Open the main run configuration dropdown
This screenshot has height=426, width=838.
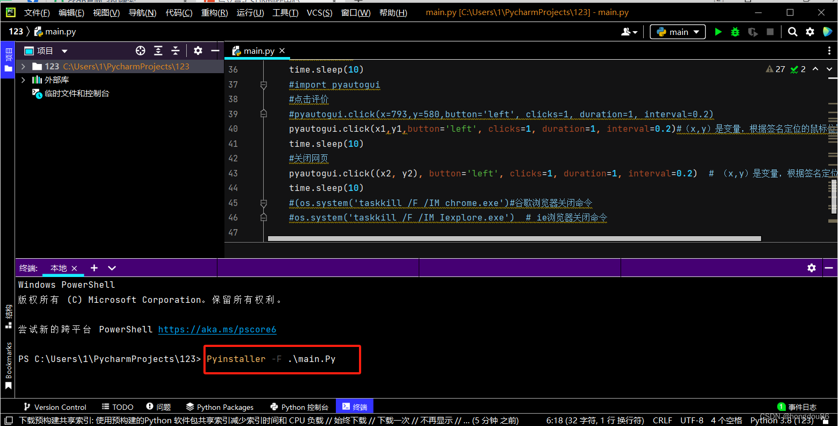(x=677, y=32)
